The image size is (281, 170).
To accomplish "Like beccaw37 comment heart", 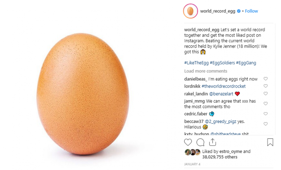I will (x=266, y=124).
